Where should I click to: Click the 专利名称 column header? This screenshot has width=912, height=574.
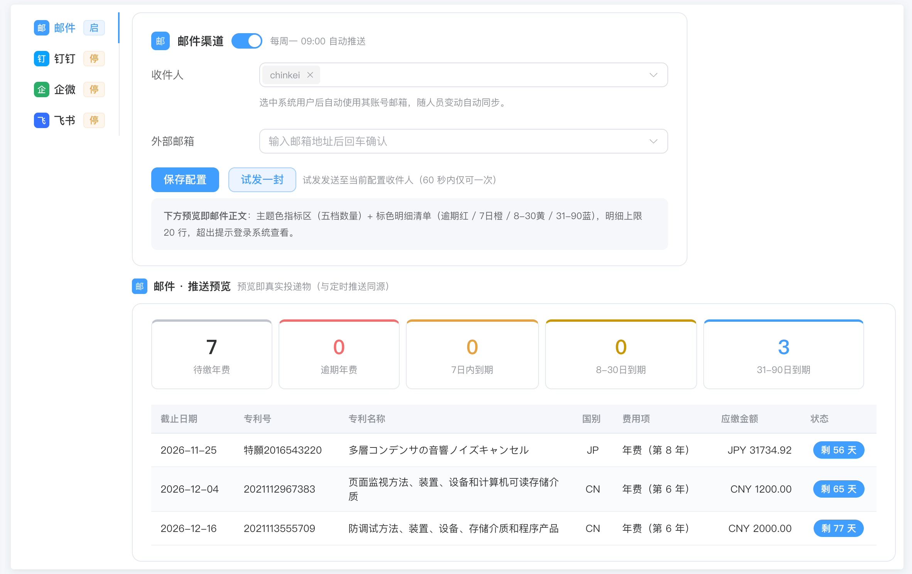[x=367, y=419]
